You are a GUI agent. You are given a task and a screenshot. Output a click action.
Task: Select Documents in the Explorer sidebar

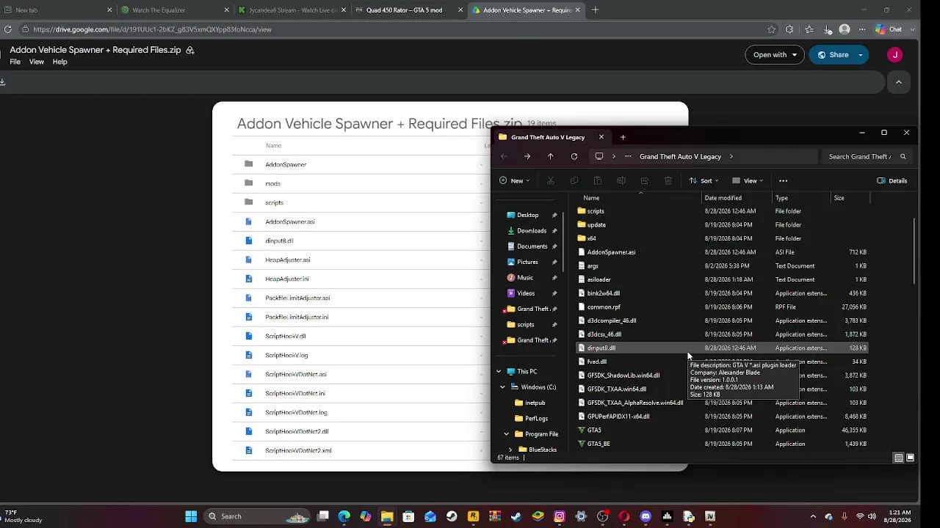click(530, 246)
